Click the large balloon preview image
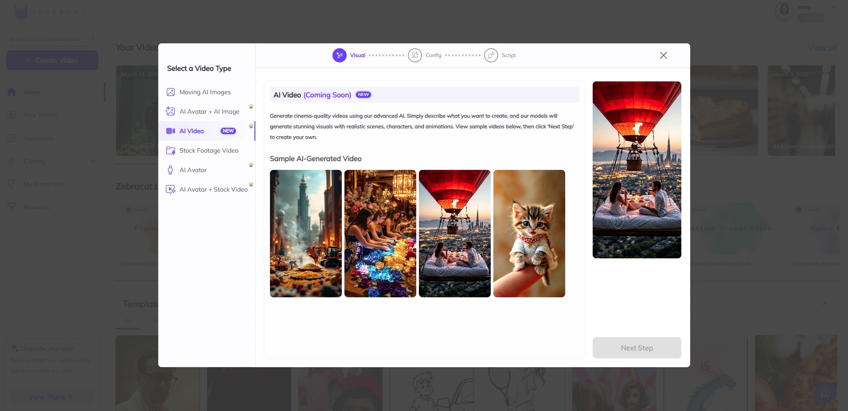The image size is (848, 411). [x=637, y=170]
